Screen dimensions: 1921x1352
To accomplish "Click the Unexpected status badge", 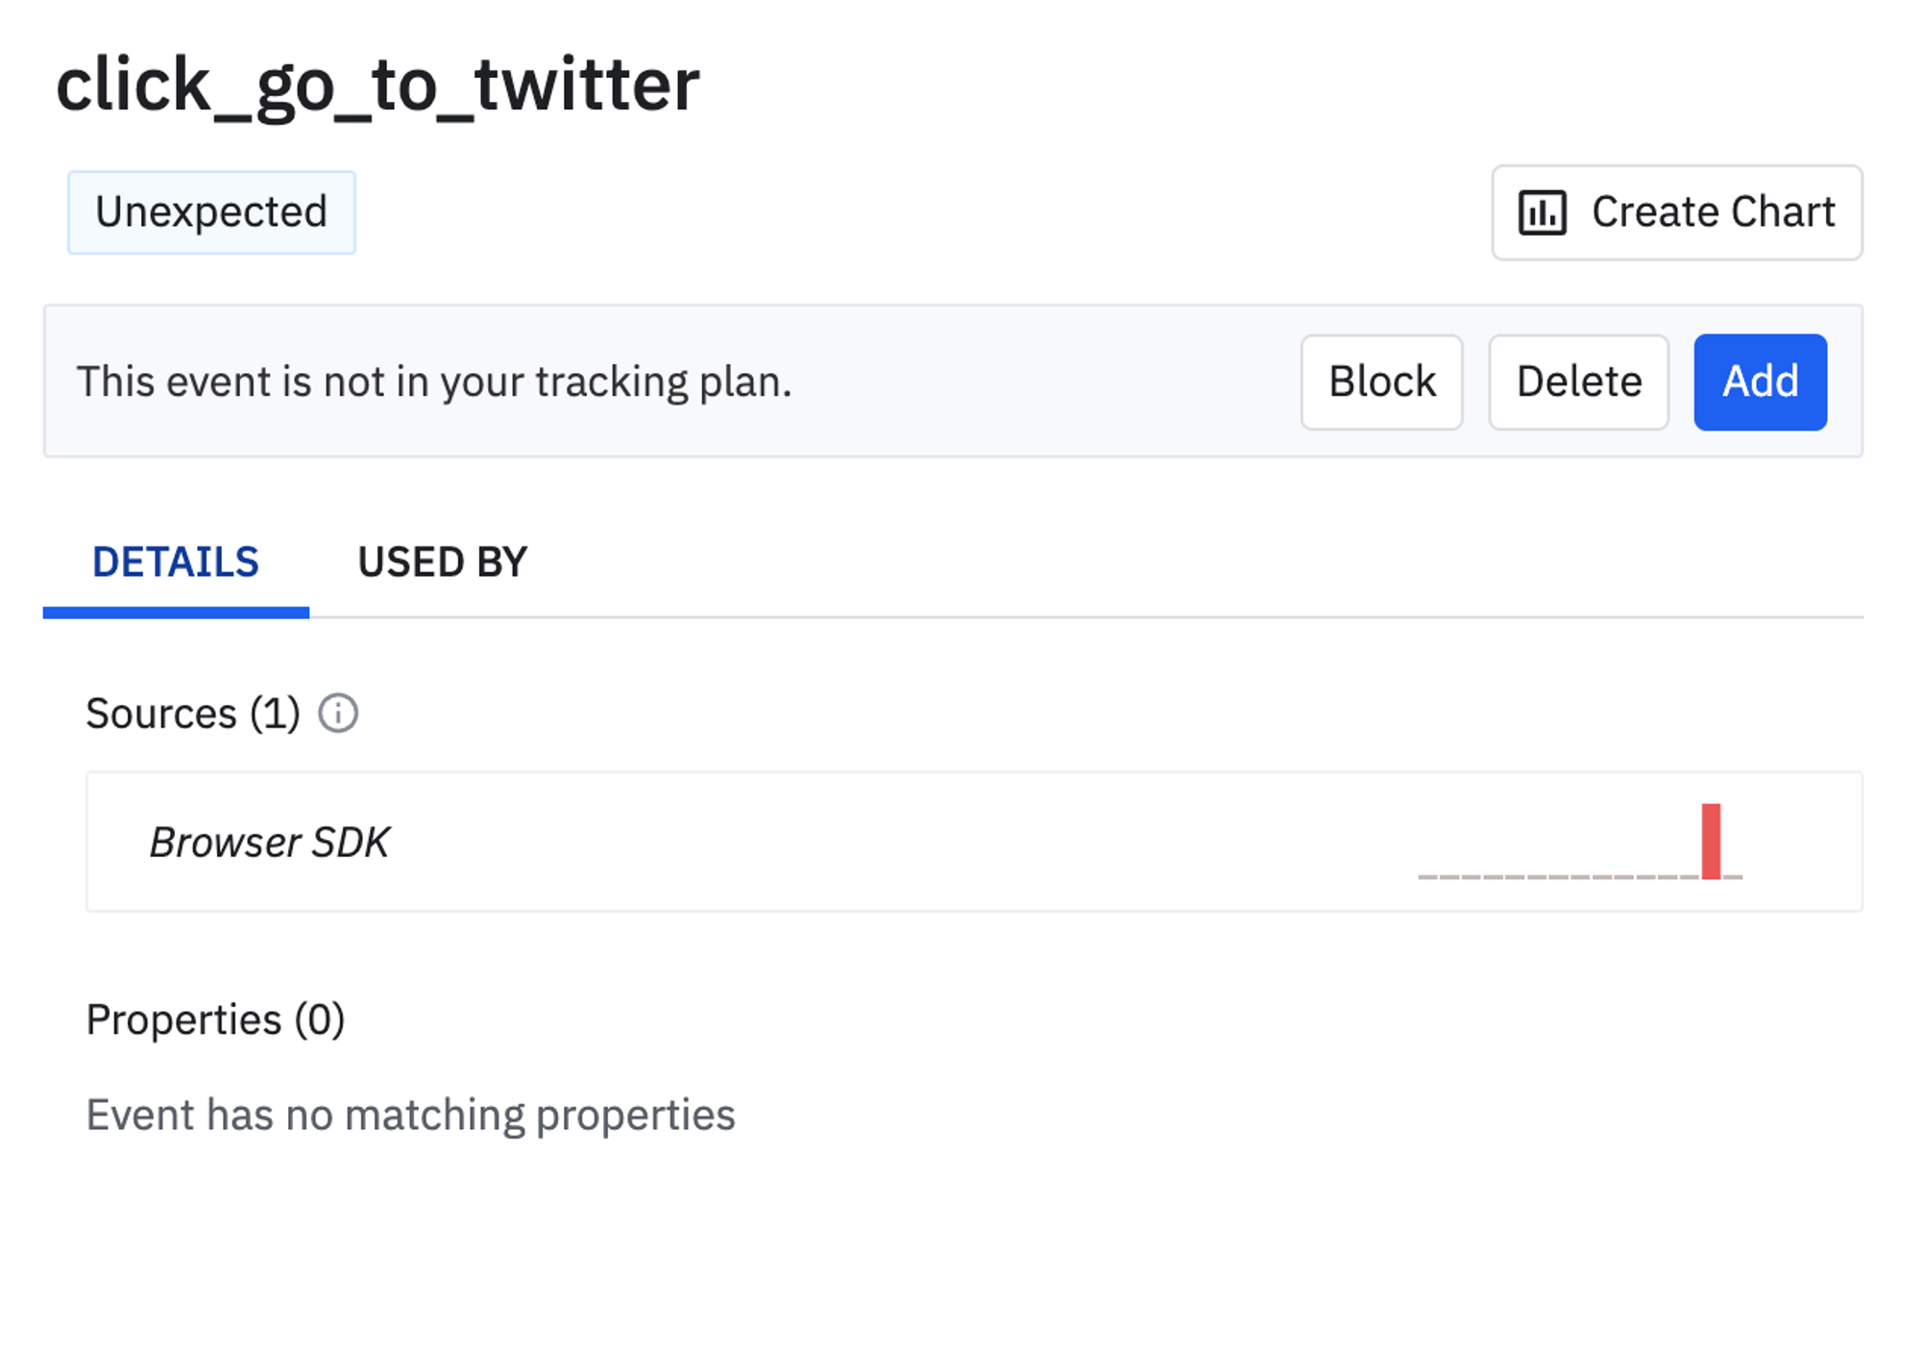I will 211,212.
